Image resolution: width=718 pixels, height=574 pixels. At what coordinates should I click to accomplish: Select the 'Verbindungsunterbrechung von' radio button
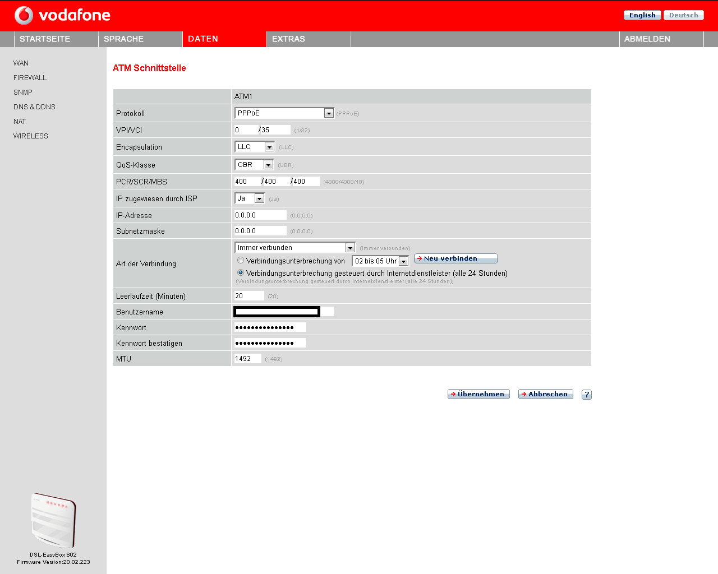tap(240, 260)
